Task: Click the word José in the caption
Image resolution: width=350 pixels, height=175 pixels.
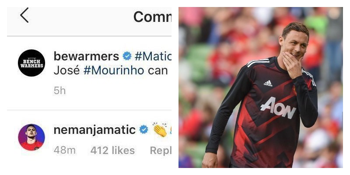Action: (x=67, y=70)
